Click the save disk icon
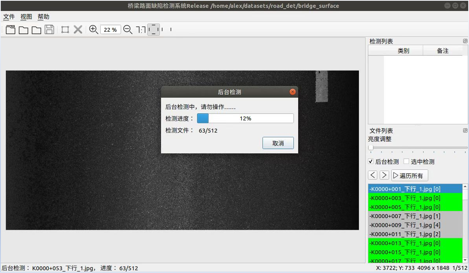469x273 pixels. (49, 29)
